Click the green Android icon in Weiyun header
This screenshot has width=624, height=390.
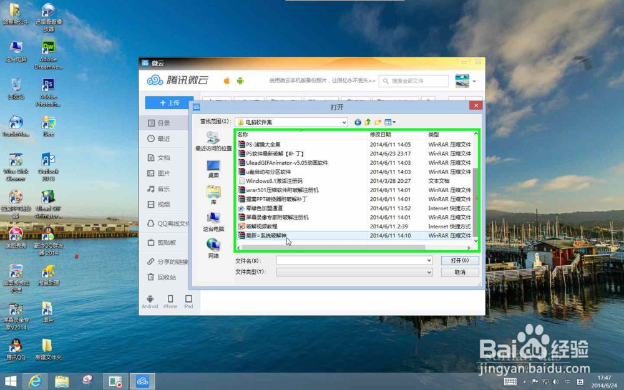pos(239,80)
